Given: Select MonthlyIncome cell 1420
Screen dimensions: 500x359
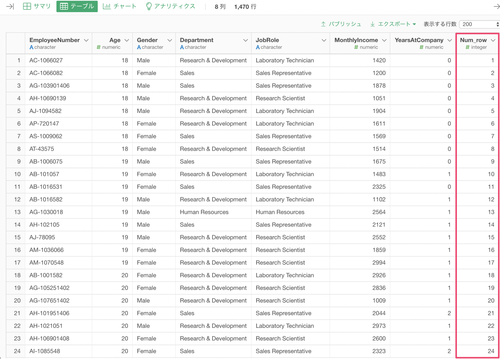Looking at the screenshot, I should click(360, 60).
